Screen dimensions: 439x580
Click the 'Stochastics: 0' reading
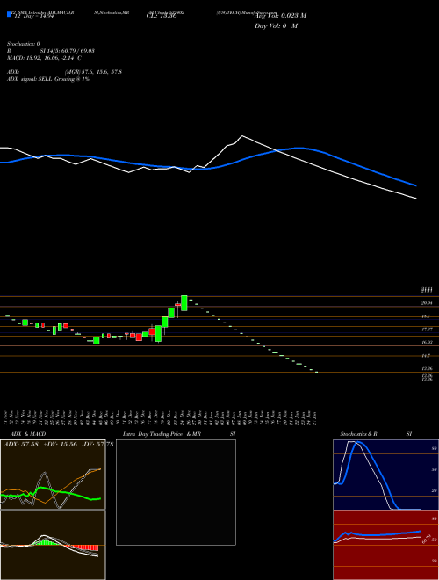coord(23,44)
